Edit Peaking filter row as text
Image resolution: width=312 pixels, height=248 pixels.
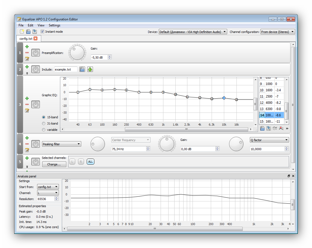[x=27, y=150]
